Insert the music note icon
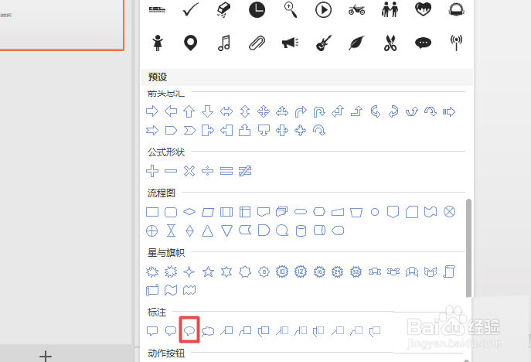531x362 pixels. click(x=224, y=43)
